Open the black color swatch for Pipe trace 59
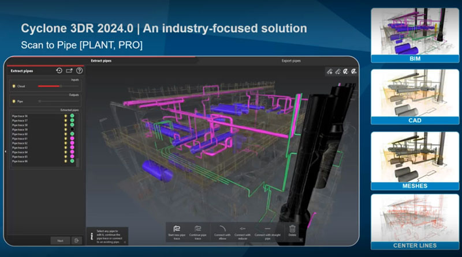The height and width of the screenshot is (257, 462). (x=72, y=130)
